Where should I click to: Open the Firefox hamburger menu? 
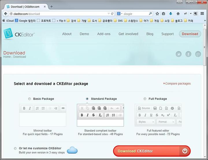pyautogui.click(x=202, y=14)
